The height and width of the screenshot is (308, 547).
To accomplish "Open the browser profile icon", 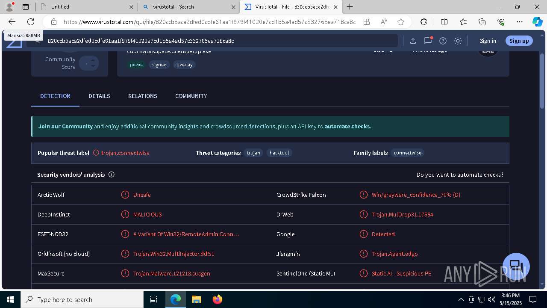I will coord(9,7).
